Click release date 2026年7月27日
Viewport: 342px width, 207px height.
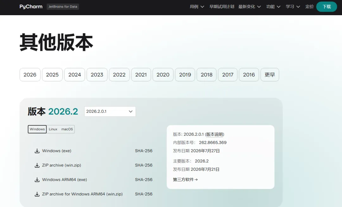(205, 151)
